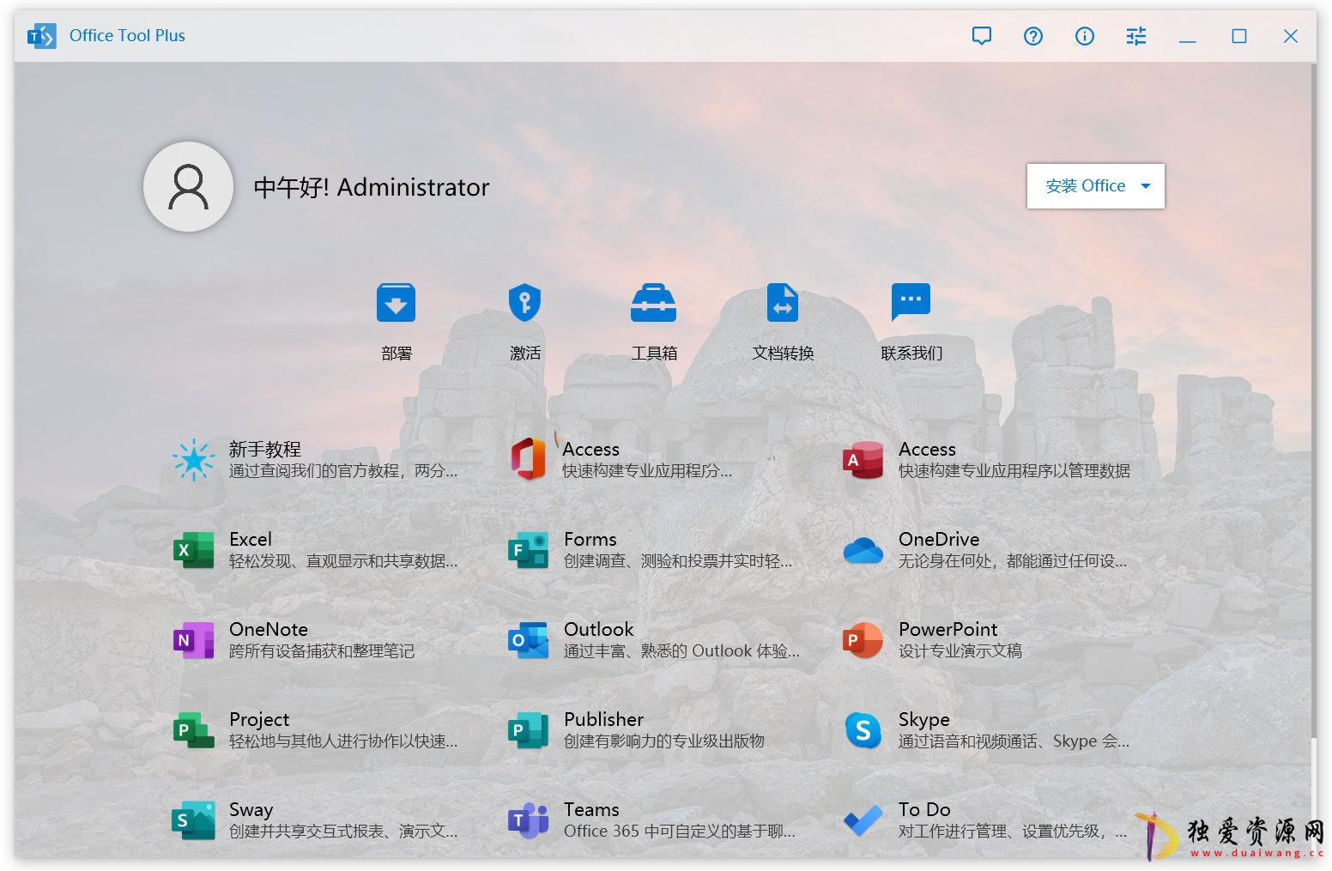This screenshot has width=1332, height=871.
Task: Click the OneDrive title text
Action: click(x=939, y=539)
